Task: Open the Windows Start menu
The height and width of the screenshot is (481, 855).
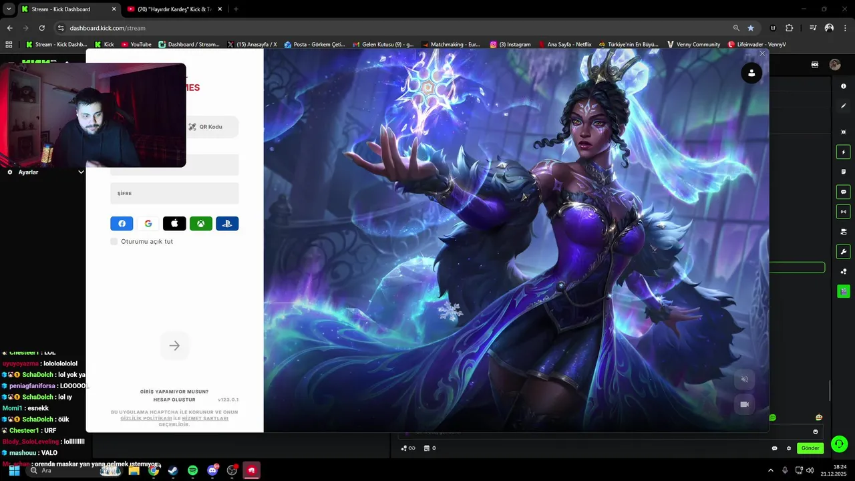Action: coord(14,470)
